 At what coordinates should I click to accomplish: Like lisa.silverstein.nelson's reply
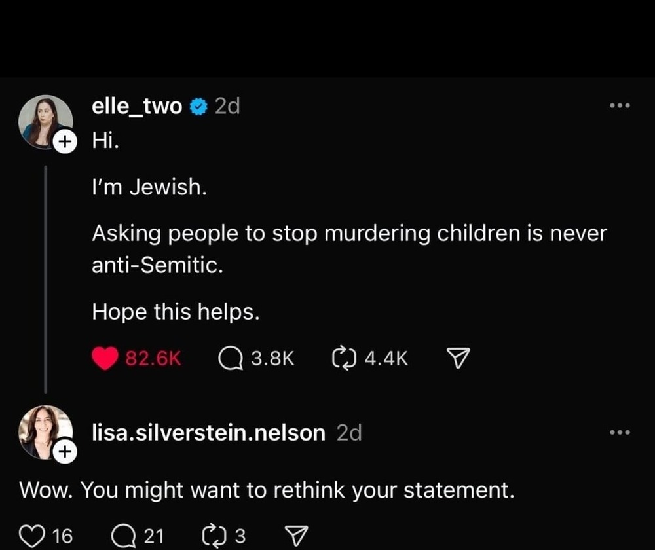point(31,536)
